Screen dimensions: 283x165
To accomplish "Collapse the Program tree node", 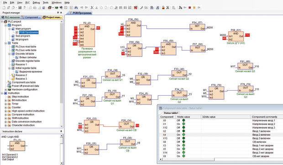I will pos(5,25).
